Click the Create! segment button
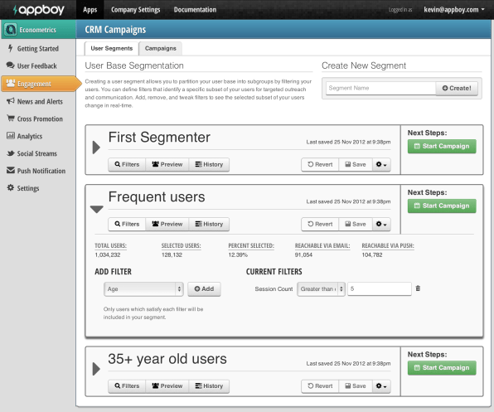The width and height of the screenshot is (494, 412). (x=457, y=88)
